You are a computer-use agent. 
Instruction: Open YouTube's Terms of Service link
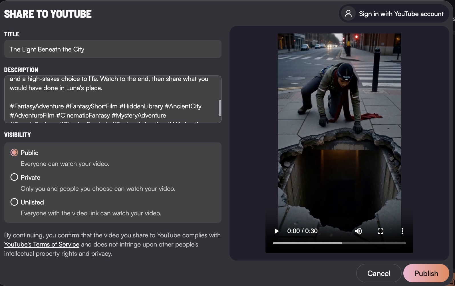[x=42, y=244]
